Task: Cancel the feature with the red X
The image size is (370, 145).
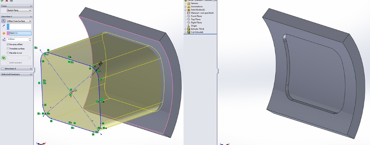Action: [7, 1]
